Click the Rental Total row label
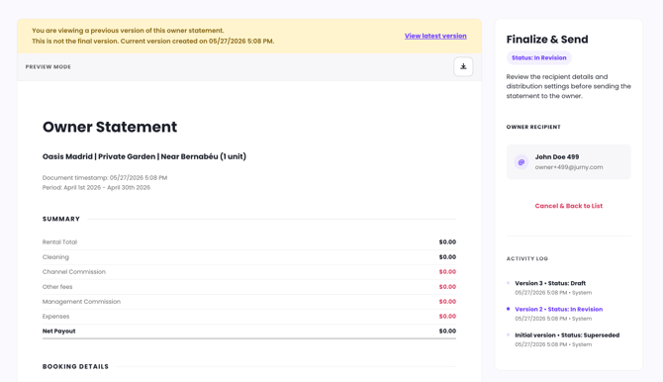 point(59,242)
